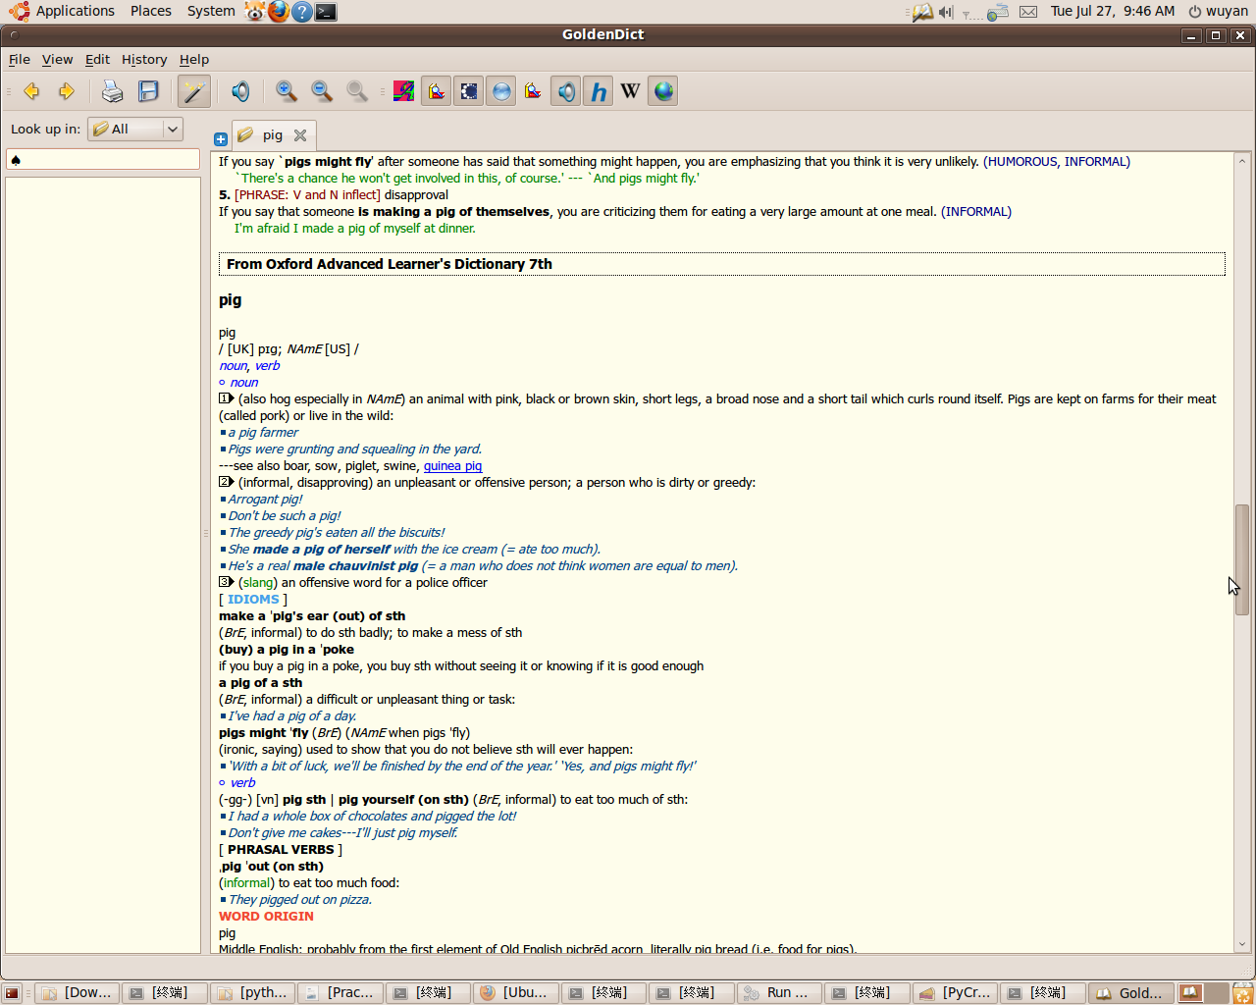Viewport: 1256px width, 1005px height.
Task: Click the Gold... taskbar button
Action: click(x=1131, y=993)
